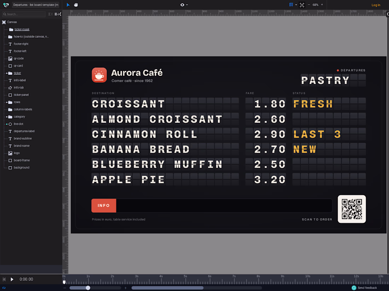Viewport: 389px width, 291px height.
Task: Select the board-frame layer
Action: point(22,160)
